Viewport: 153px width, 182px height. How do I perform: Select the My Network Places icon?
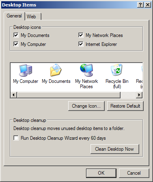click(86, 70)
